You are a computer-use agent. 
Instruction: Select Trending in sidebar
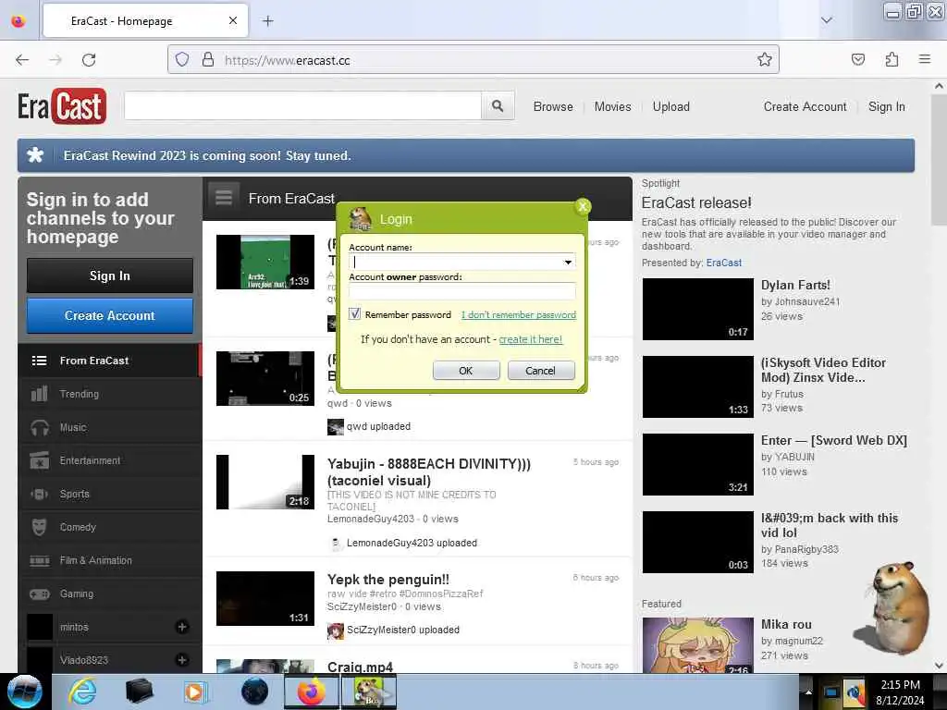point(110,394)
